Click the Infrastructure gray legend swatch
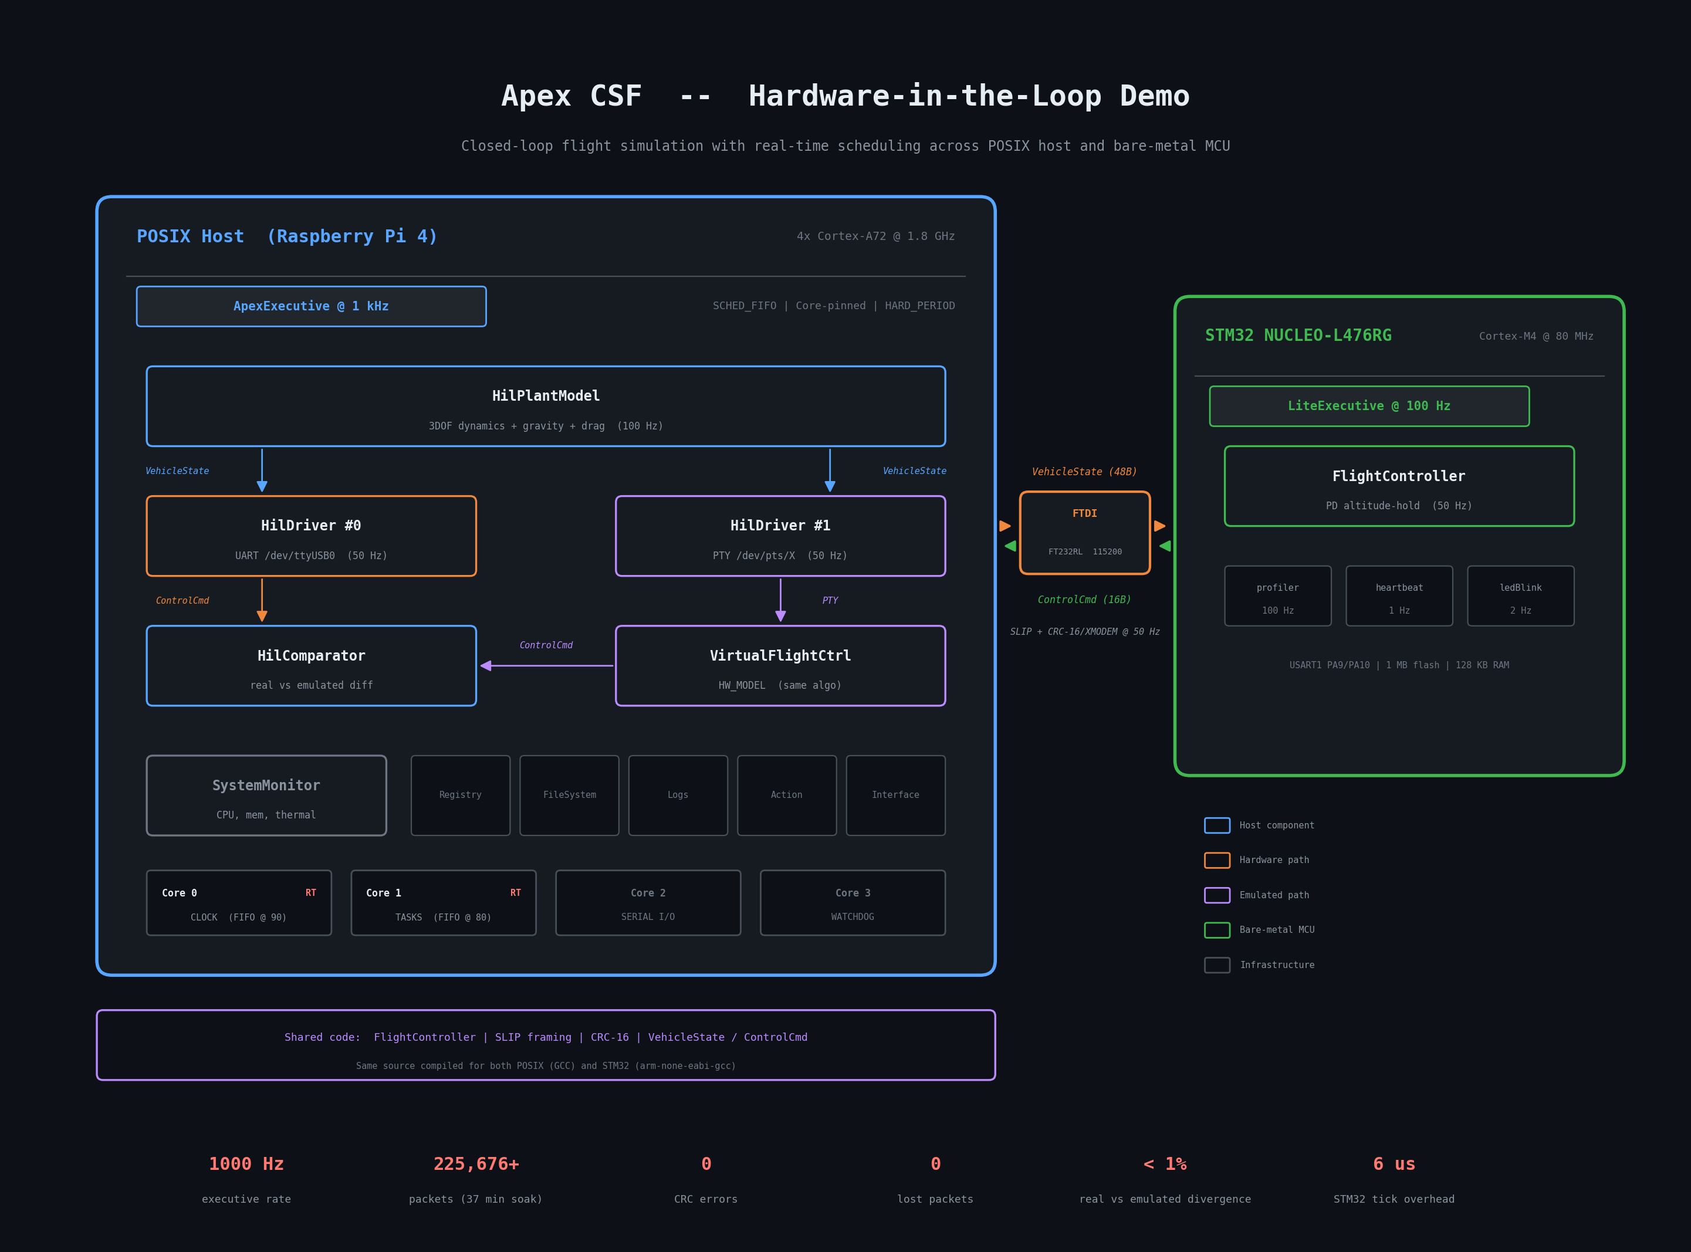1691x1252 pixels. 1216,965
